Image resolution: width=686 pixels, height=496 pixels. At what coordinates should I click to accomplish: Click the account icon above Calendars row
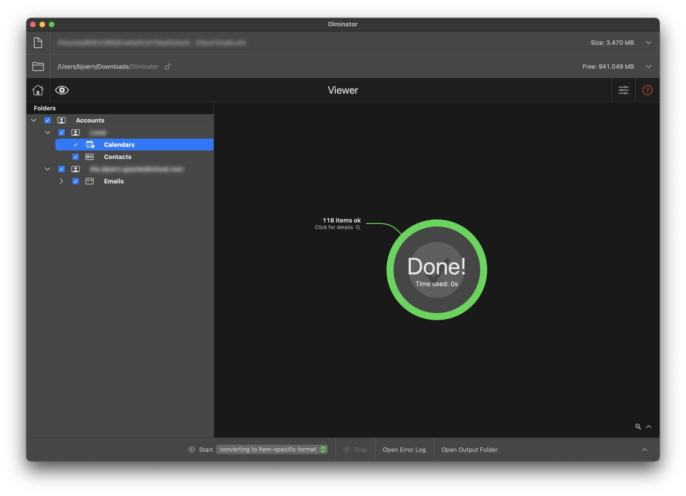pos(75,133)
